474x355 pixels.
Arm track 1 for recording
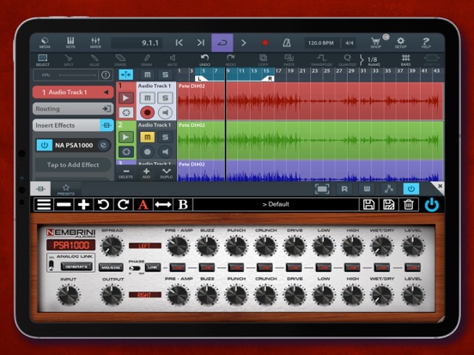point(147,112)
